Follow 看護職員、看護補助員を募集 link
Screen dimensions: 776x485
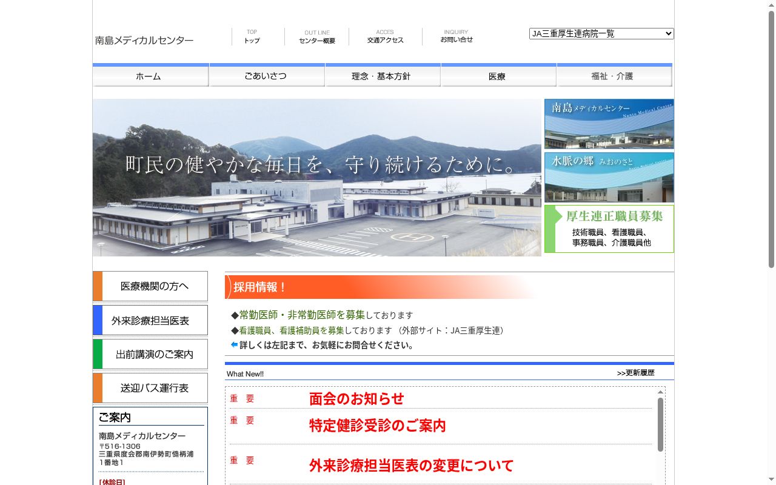(x=292, y=330)
